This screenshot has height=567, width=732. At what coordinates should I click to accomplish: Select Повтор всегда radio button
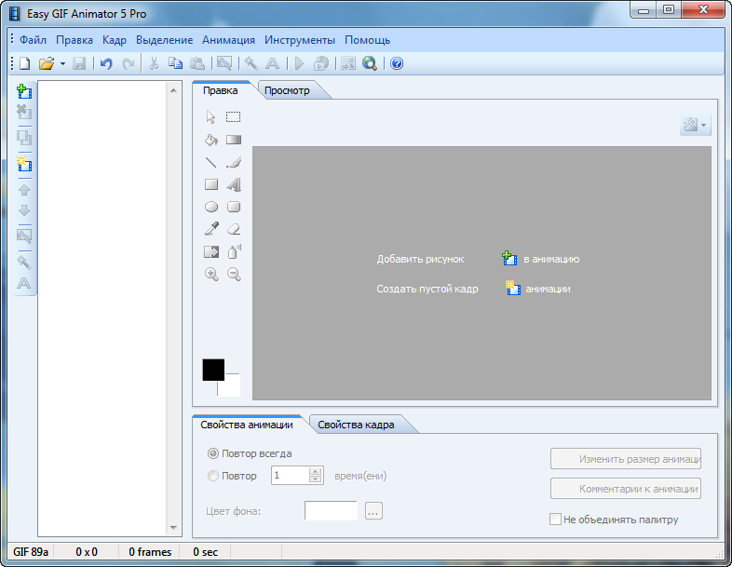point(213,453)
